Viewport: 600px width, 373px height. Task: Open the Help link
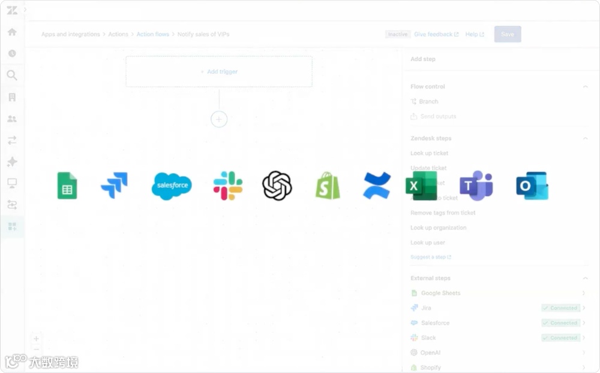[x=475, y=34]
